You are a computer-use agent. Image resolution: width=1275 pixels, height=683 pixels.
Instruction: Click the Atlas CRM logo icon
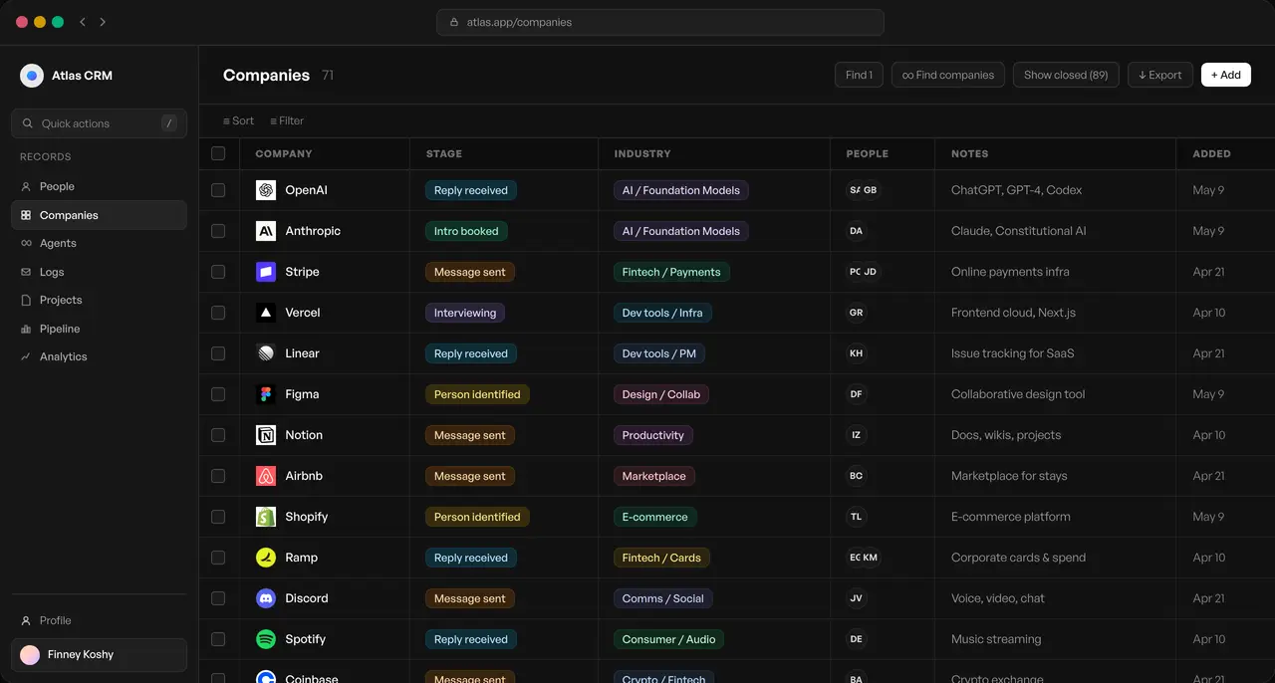click(32, 76)
